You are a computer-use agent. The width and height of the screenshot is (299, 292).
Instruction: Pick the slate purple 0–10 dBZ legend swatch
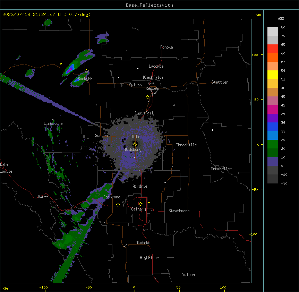(x=273, y=162)
